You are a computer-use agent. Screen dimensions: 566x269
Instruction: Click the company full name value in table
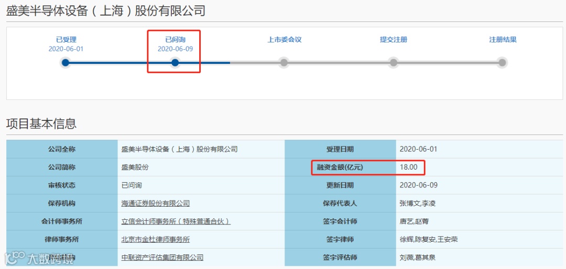point(179,149)
